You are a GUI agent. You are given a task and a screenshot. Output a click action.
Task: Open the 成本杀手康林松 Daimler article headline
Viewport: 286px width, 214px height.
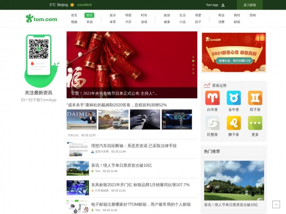click(117, 105)
